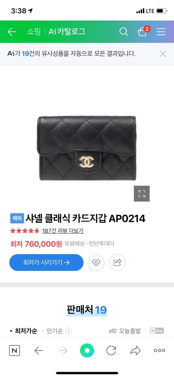Open the shopping cart with 2 items
Viewport: 174px width, 378px height.
(143, 31)
